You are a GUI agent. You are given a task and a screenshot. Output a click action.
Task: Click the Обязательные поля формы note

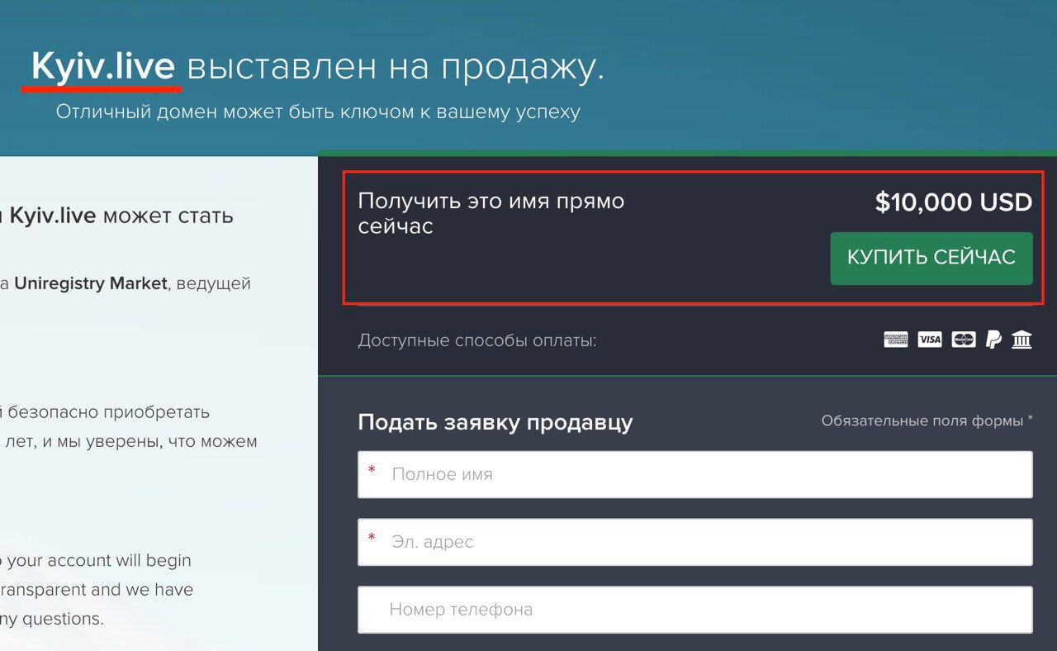(927, 421)
